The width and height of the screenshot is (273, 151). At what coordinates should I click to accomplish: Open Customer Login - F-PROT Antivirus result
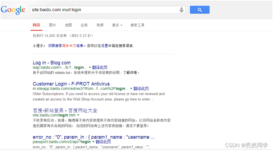pos(71,84)
